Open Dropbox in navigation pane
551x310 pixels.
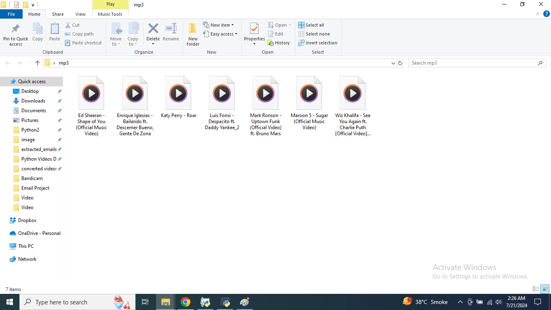pos(27,220)
